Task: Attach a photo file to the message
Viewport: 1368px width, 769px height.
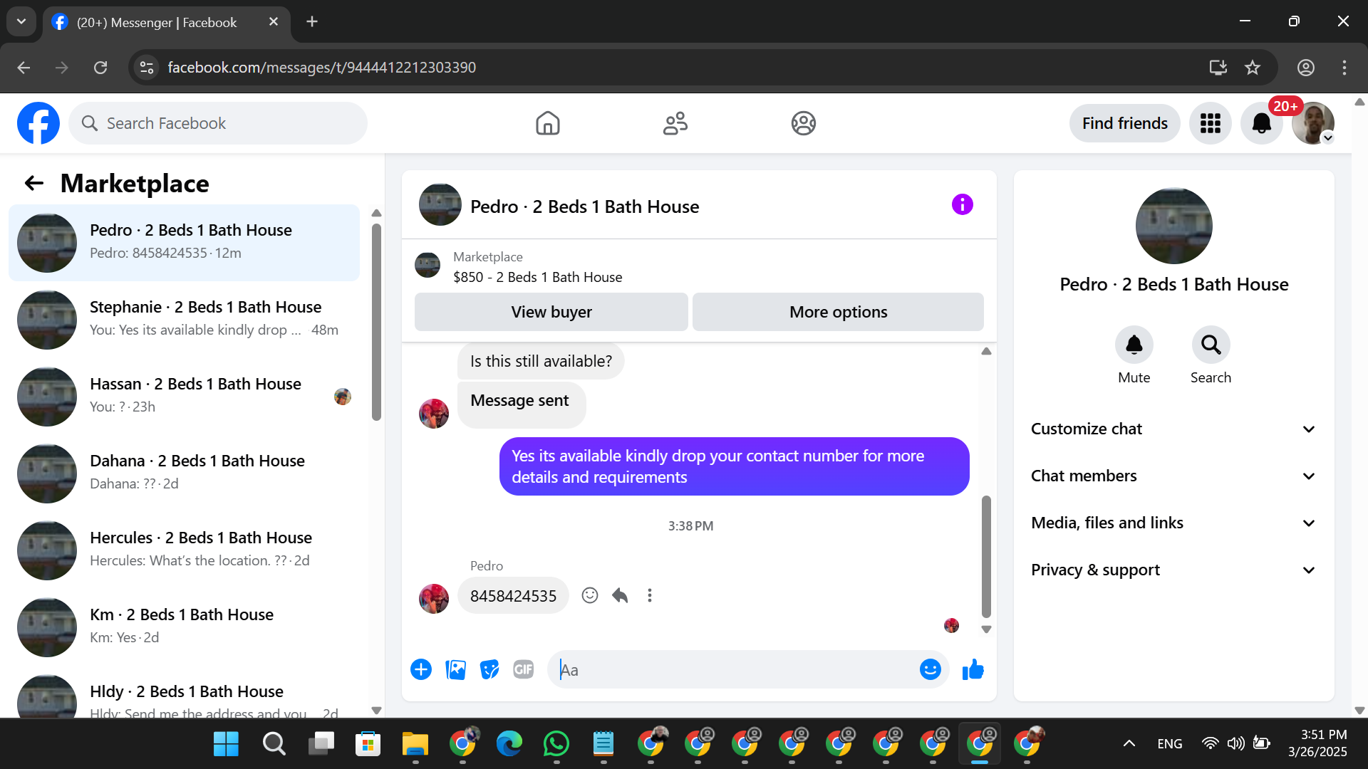Action: [x=455, y=669]
